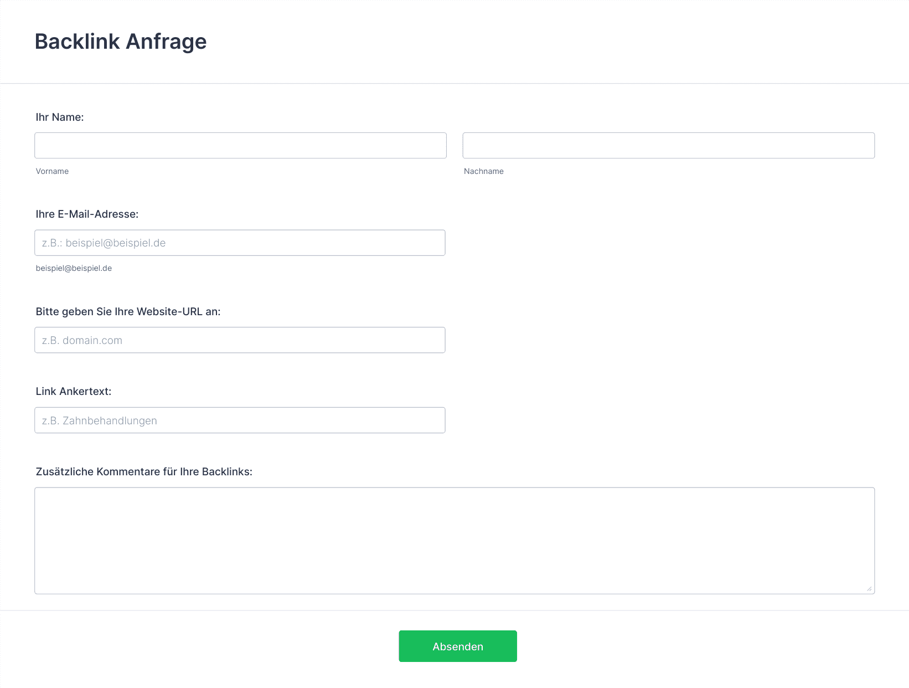This screenshot has width=909, height=688.
Task: Click the 'Ihr Name:' label
Action: point(60,117)
